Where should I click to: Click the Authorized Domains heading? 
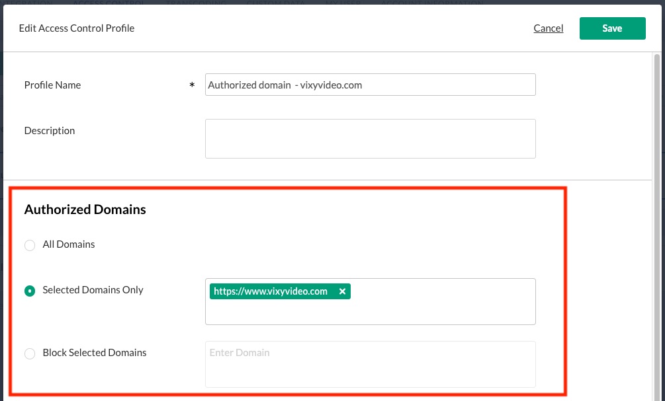pyautogui.click(x=85, y=209)
